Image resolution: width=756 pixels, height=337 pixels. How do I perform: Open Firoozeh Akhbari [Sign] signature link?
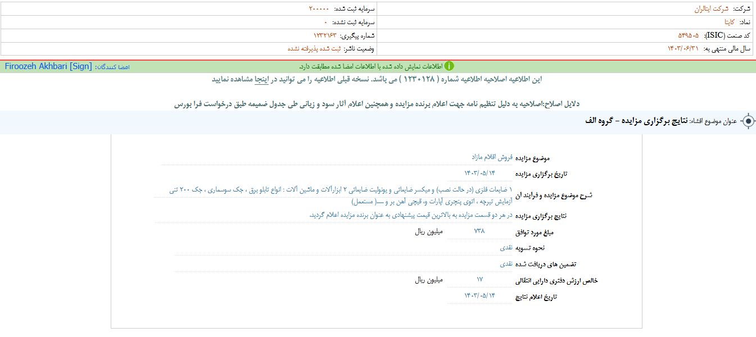(48, 66)
